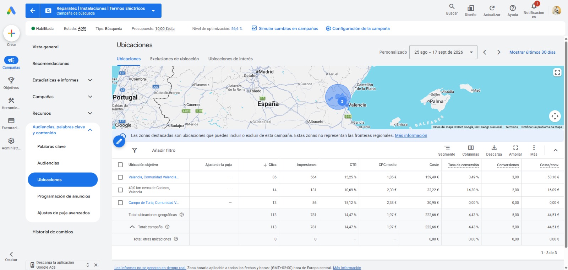Go back with the campaign back arrow
This screenshot has height=270, width=568.
pyautogui.click(x=33, y=11)
